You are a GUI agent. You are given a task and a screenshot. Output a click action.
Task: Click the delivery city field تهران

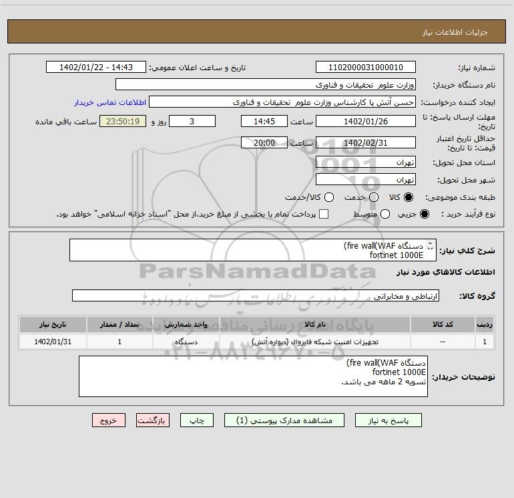coord(366,179)
